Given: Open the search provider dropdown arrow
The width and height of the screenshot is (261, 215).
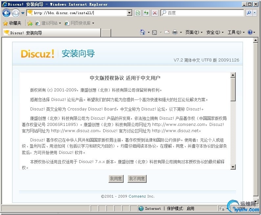Looking at the screenshot, I should [x=255, y=13].
